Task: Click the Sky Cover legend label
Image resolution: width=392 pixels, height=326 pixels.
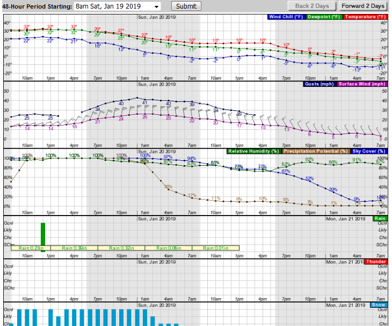Action: coord(366,152)
